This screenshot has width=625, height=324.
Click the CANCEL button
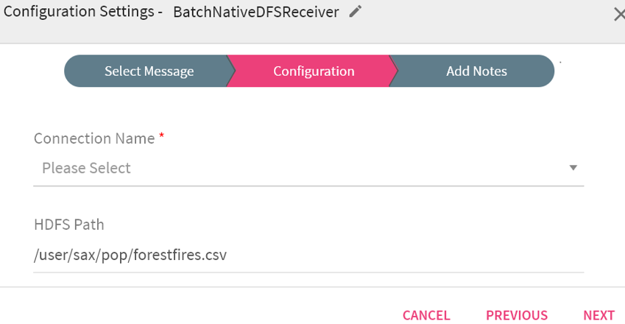(x=426, y=315)
